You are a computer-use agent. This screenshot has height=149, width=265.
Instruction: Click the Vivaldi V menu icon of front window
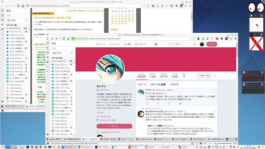point(48,35)
